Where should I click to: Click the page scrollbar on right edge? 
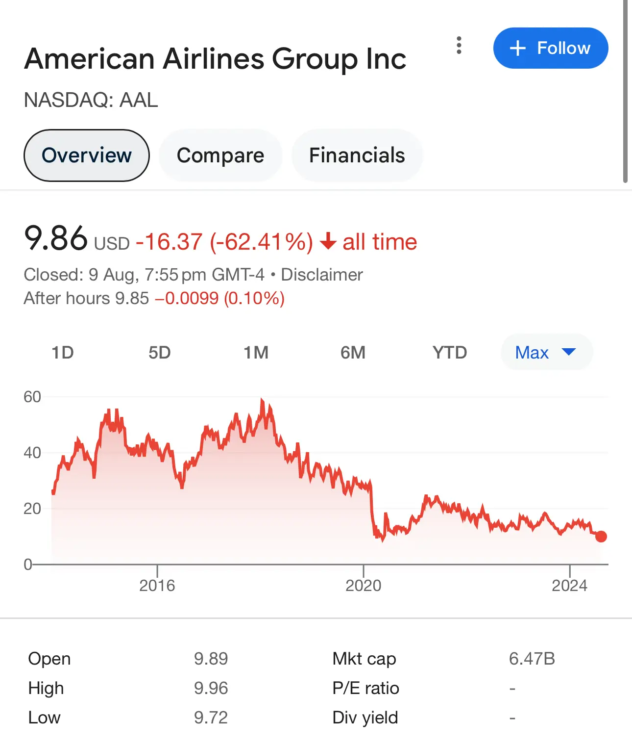(625, 91)
